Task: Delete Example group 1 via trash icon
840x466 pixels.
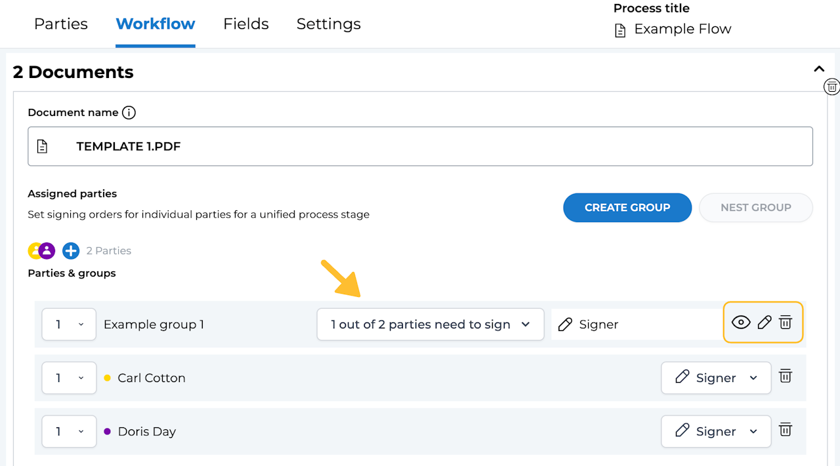Action: pyautogui.click(x=786, y=322)
